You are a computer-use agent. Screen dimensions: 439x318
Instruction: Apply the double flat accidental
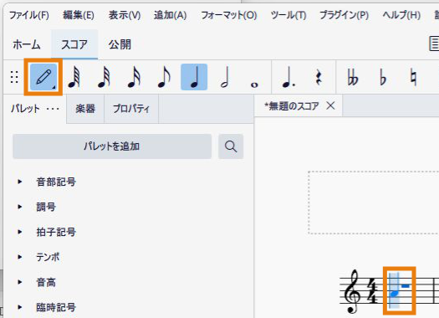[353, 77]
